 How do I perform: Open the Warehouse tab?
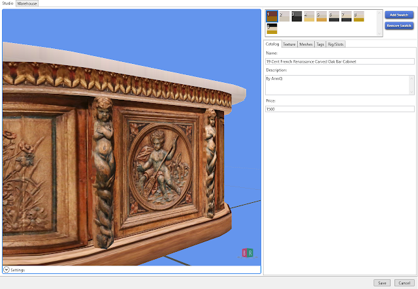(x=27, y=3)
